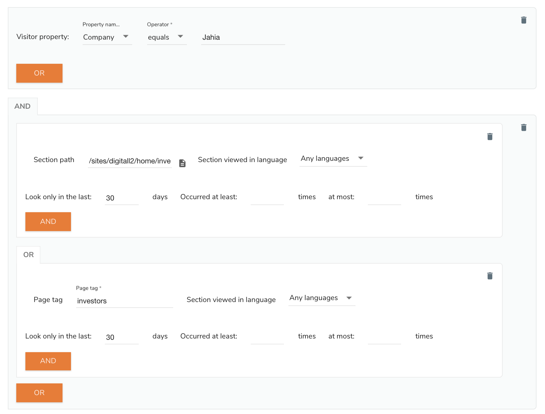Image resolution: width=545 pixels, height=414 pixels.
Task: Focus at most field in Page tag condition
Action: click(384, 337)
